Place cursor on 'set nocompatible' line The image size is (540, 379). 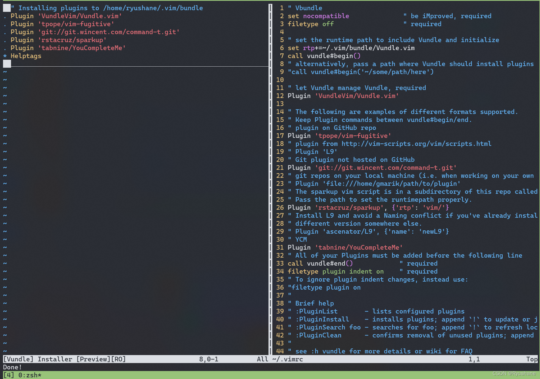[x=318, y=16]
